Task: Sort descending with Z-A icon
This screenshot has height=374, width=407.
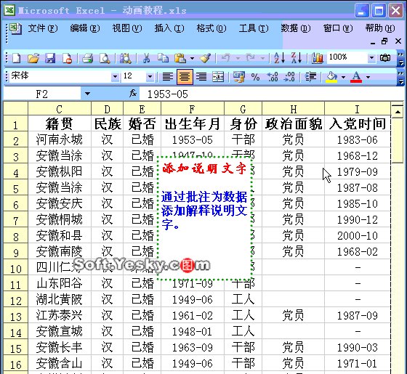Action: coord(297,58)
